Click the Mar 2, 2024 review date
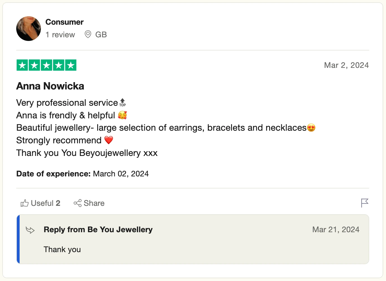 point(346,65)
